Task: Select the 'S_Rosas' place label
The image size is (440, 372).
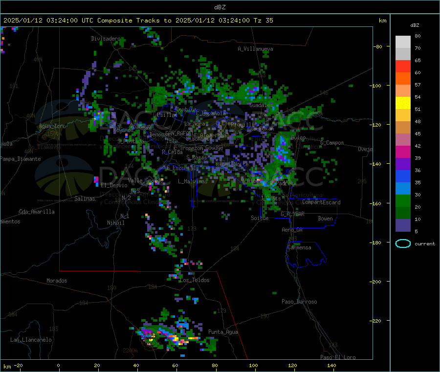Action: [x=197, y=157]
